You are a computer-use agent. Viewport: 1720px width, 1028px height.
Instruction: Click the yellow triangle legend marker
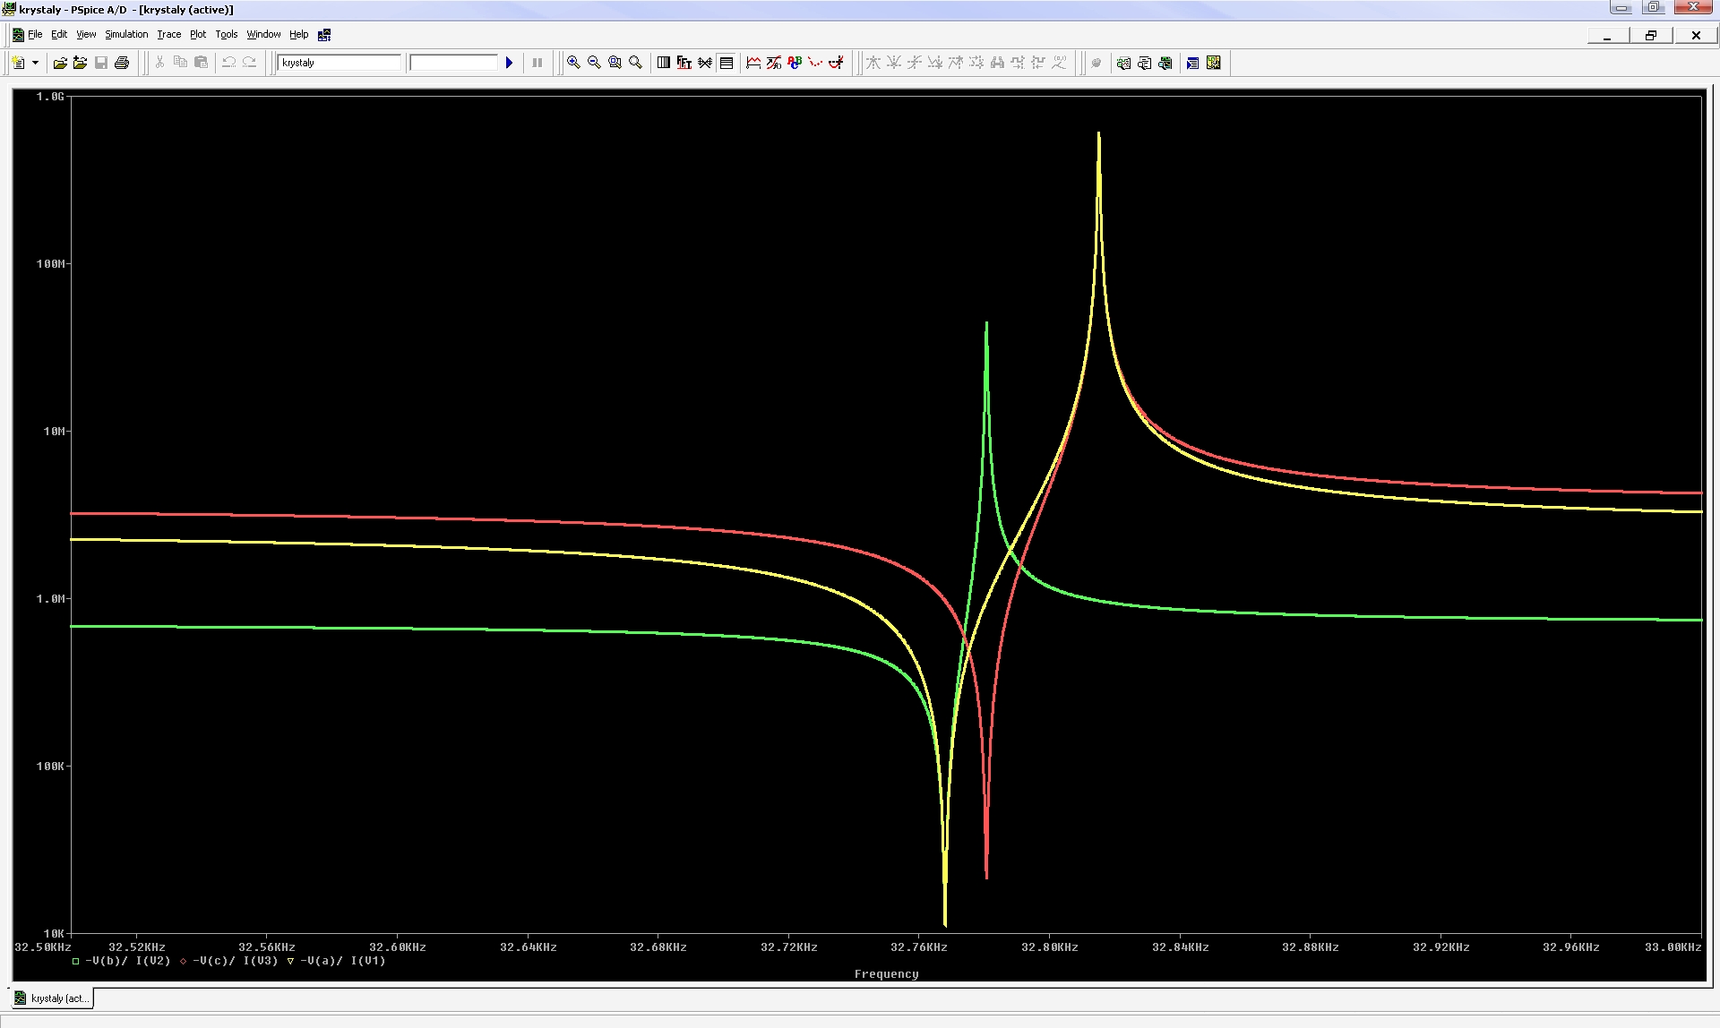point(290,961)
